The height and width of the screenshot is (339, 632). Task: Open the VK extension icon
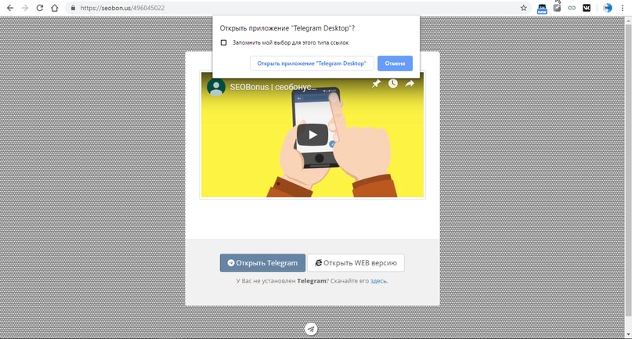point(587,8)
